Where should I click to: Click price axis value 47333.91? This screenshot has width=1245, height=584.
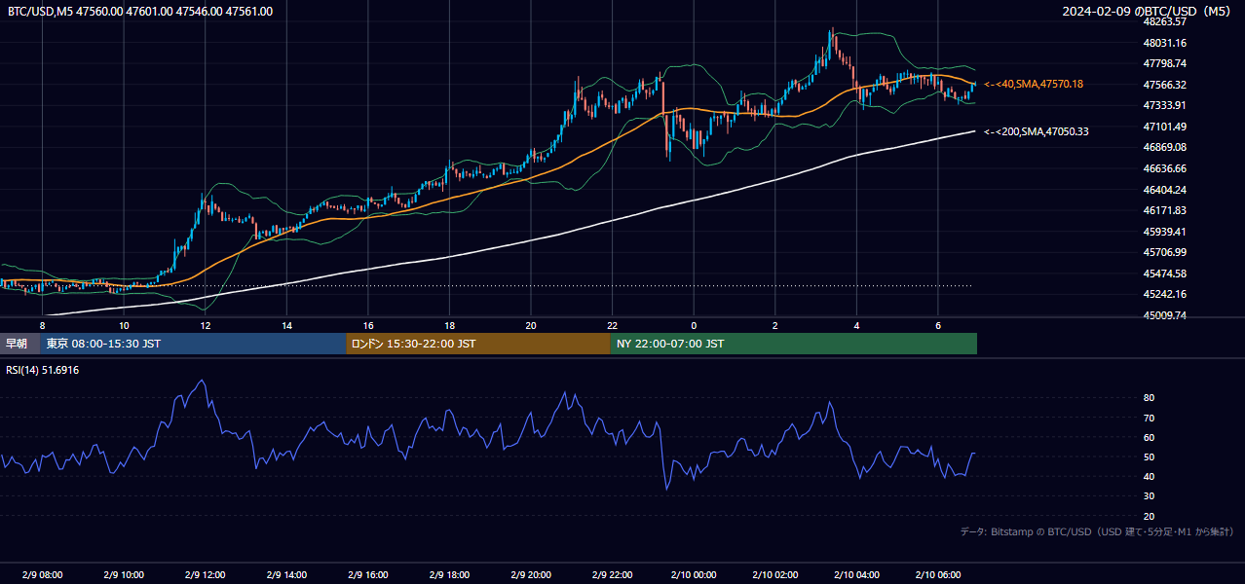(x=1164, y=105)
